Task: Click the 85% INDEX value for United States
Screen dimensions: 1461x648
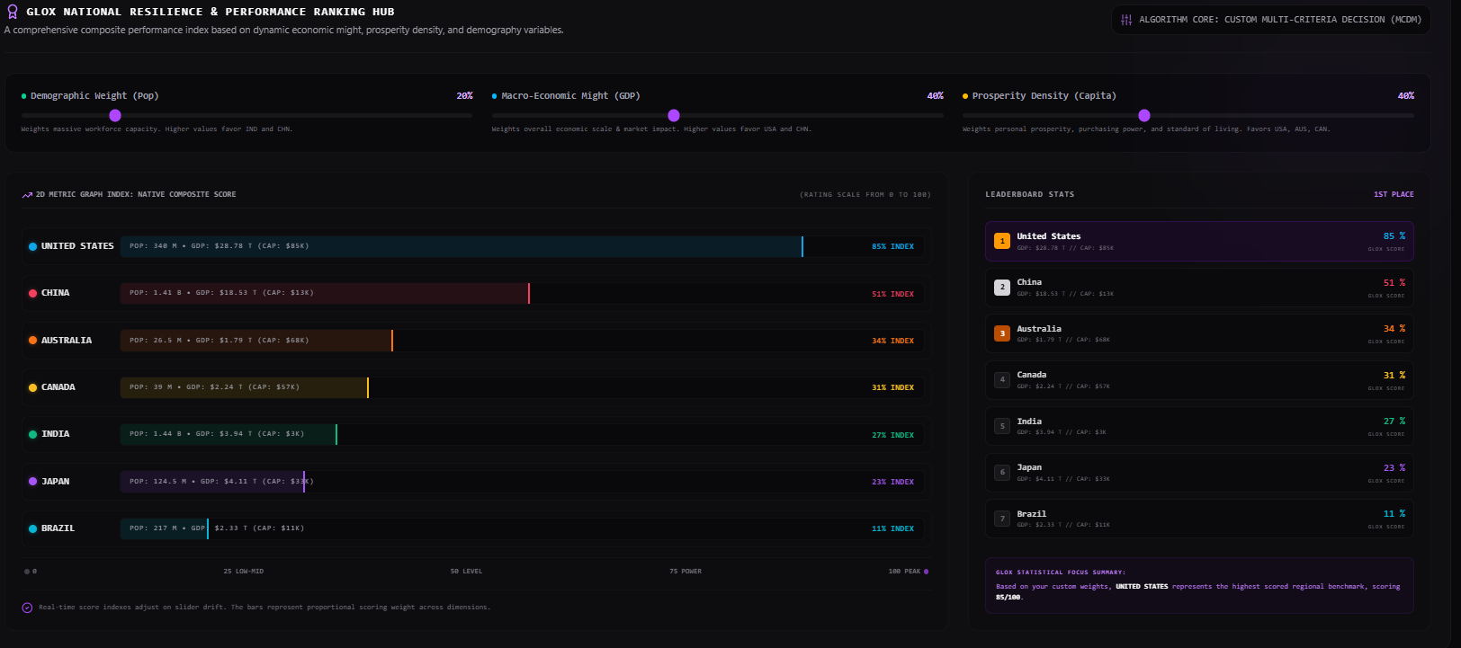Action: (x=892, y=246)
